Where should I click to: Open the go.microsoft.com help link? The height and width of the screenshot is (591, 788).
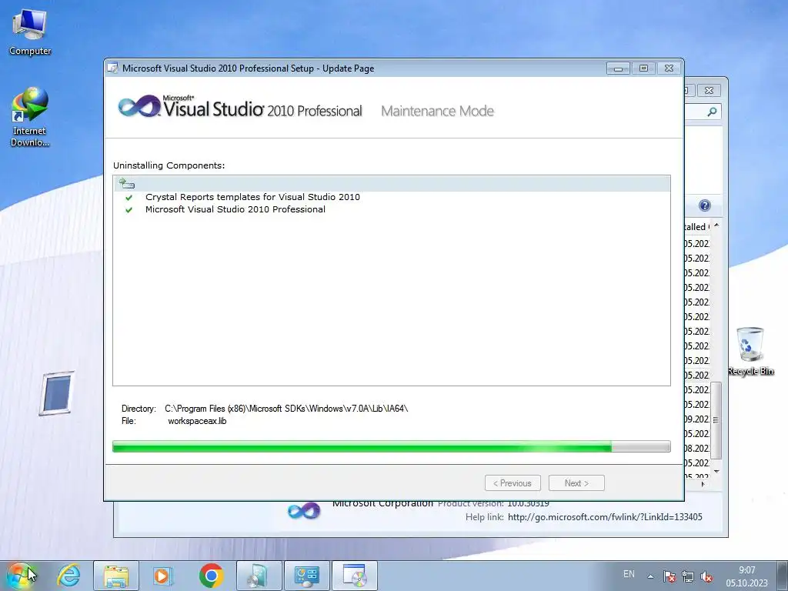605,517
